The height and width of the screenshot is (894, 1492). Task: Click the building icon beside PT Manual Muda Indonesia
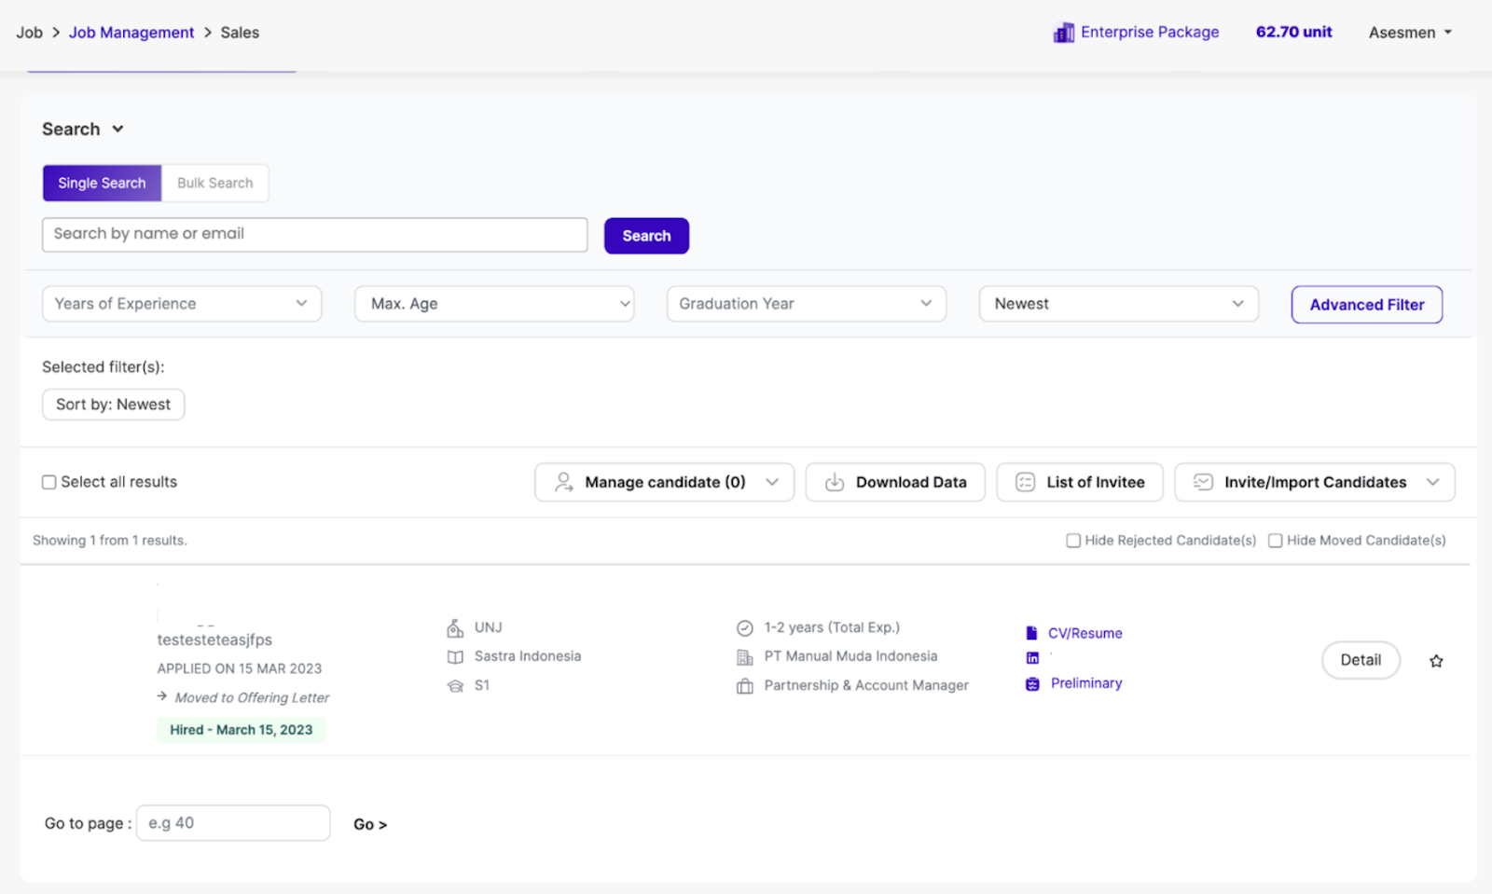click(x=745, y=657)
